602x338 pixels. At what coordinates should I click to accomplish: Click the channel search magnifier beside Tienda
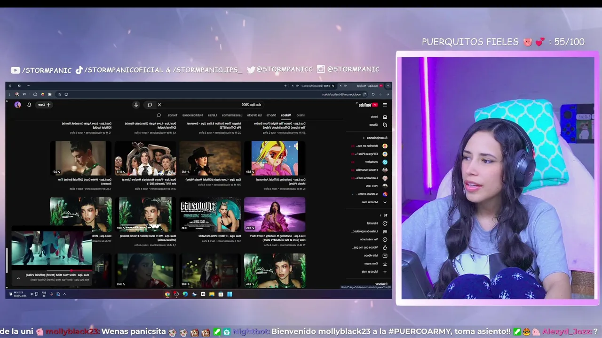point(159,115)
